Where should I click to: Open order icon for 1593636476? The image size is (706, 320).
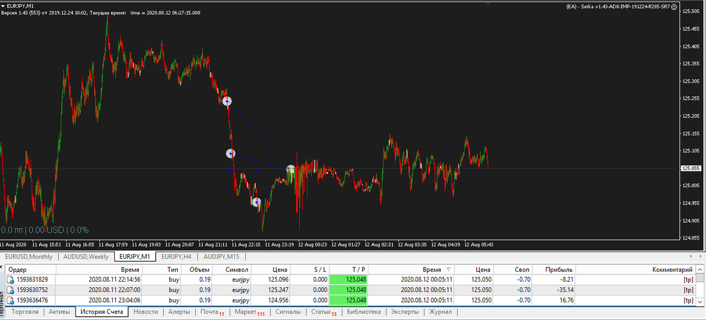click(10, 300)
